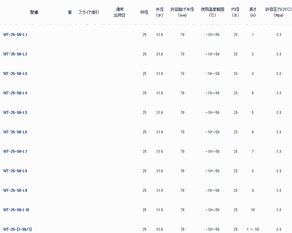The image size is (292, 233).
Task: Click the WT-25-50-L4 product link
Action: click(15, 93)
